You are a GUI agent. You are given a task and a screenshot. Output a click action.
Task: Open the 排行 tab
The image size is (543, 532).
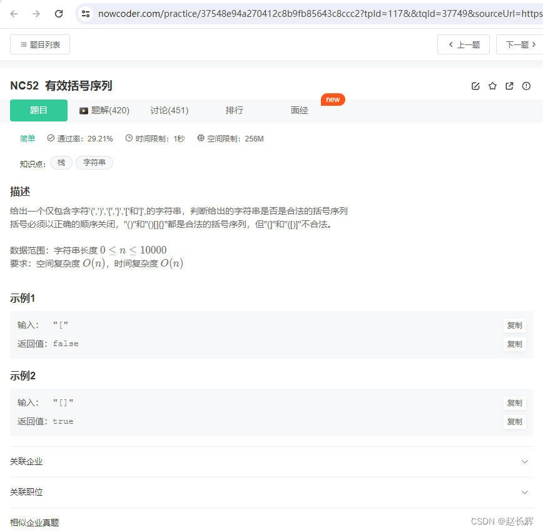pyautogui.click(x=234, y=111)
